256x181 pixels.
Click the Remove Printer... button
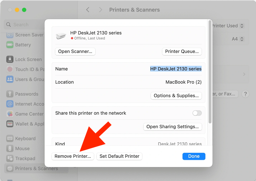(73, 156)
